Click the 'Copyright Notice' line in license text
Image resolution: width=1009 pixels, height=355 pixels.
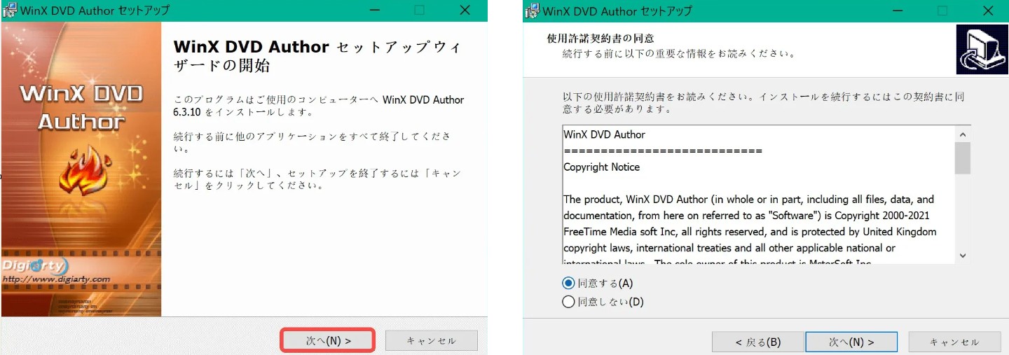601,167
